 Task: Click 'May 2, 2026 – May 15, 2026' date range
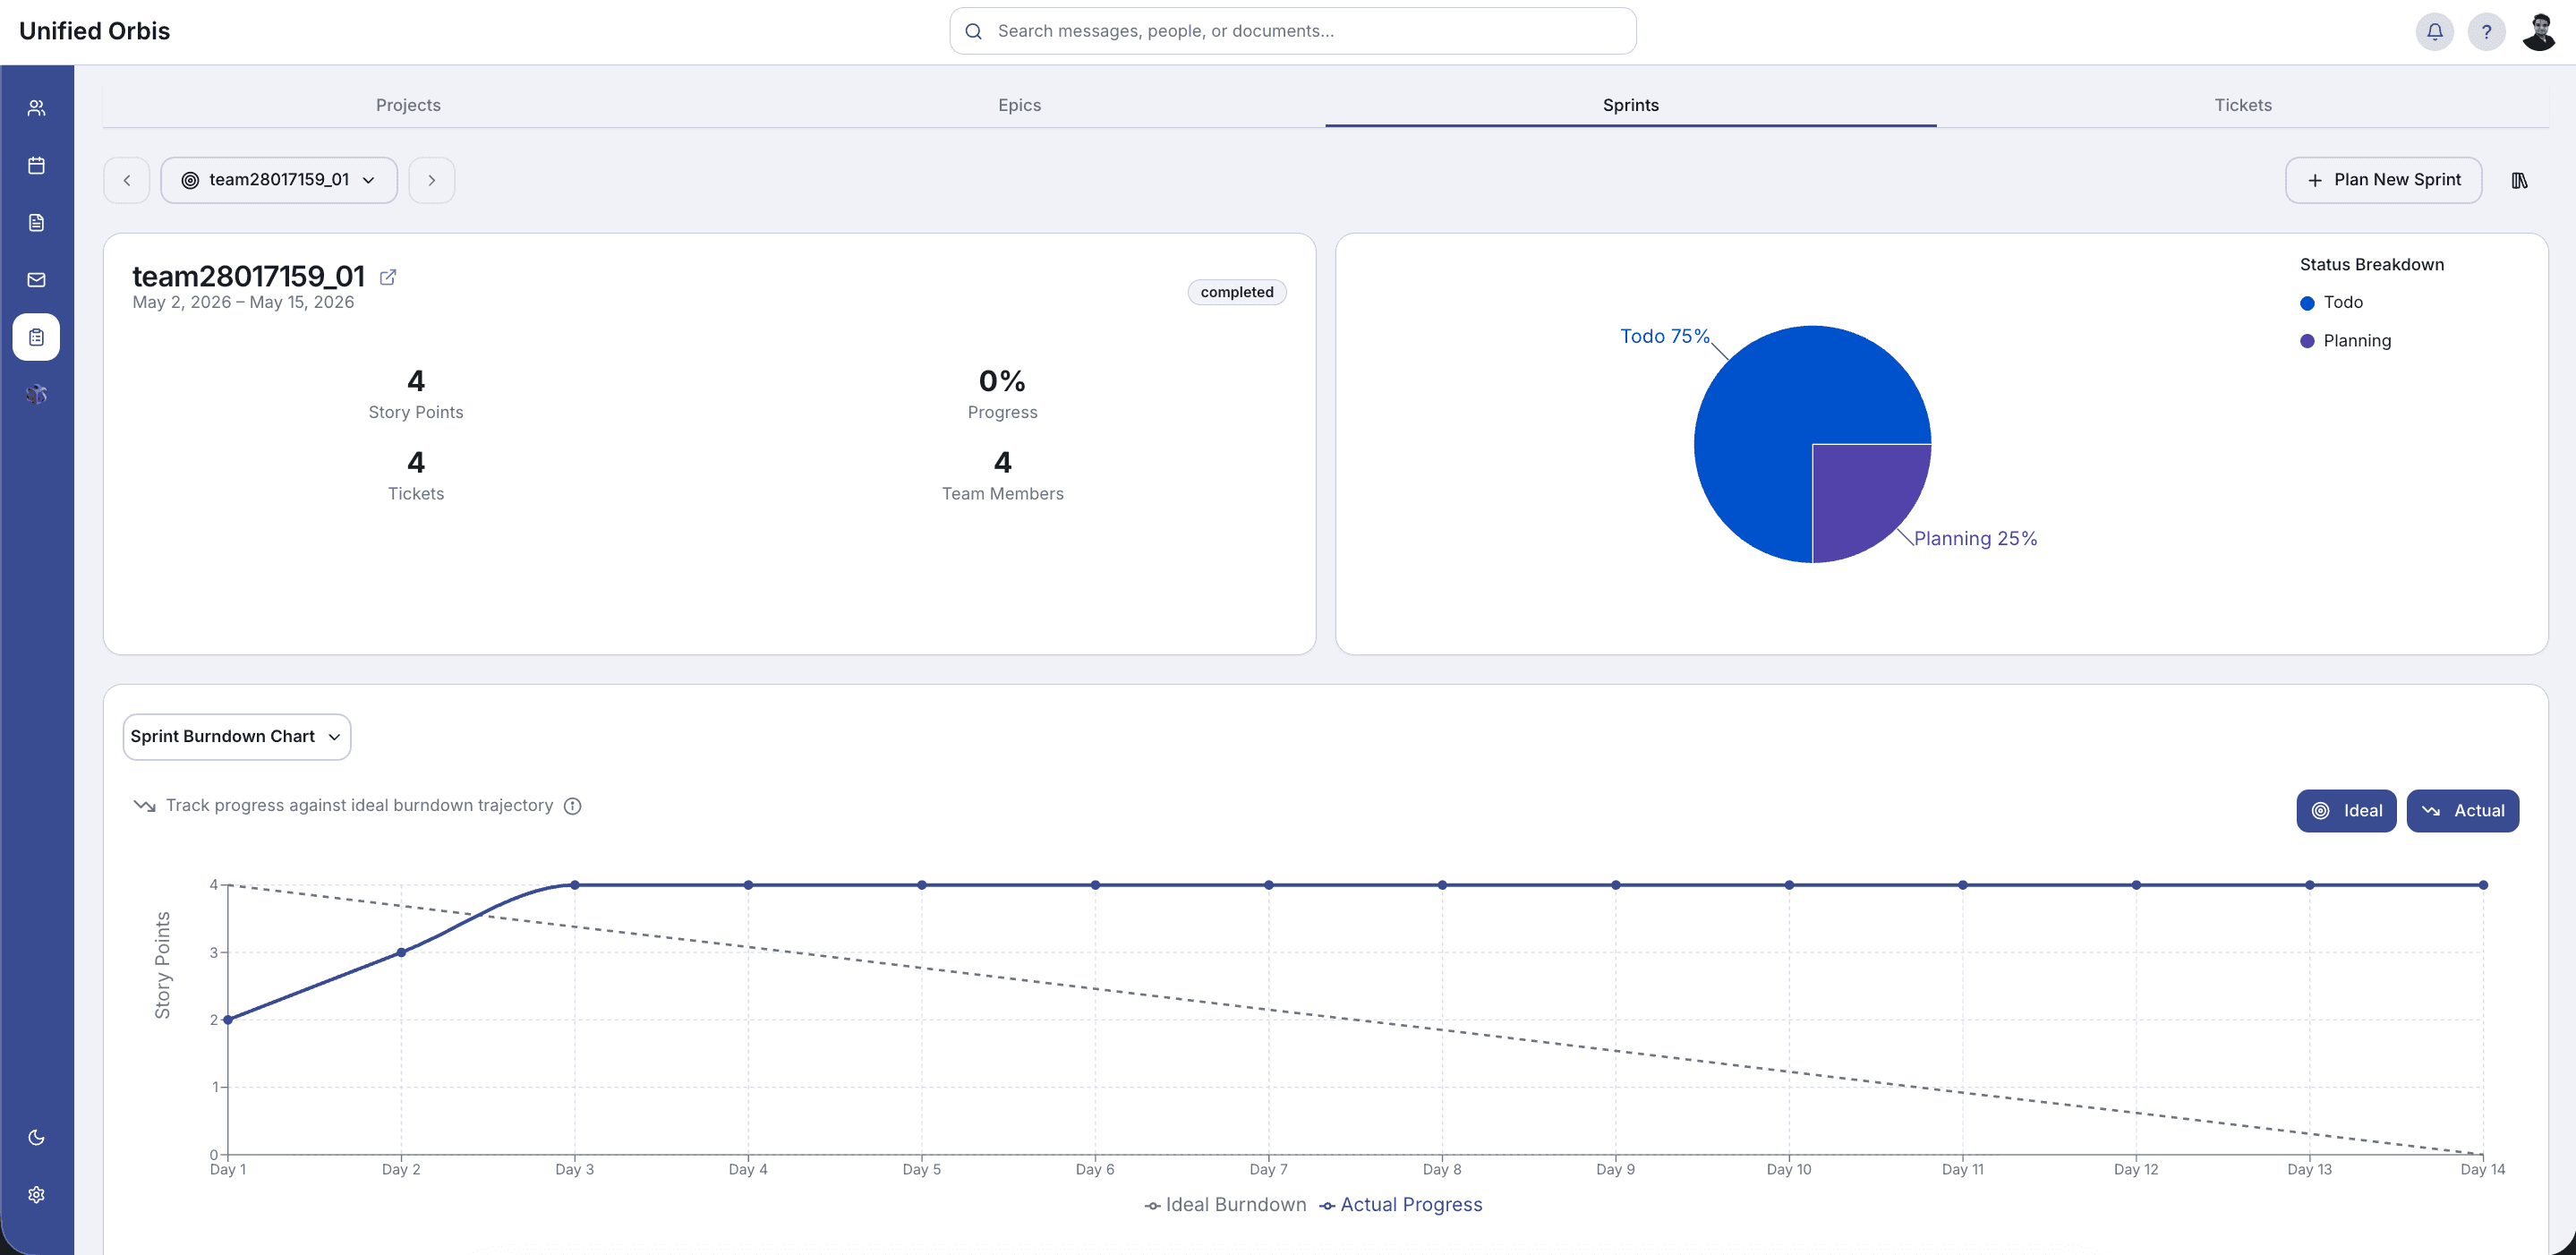point(243,302)
